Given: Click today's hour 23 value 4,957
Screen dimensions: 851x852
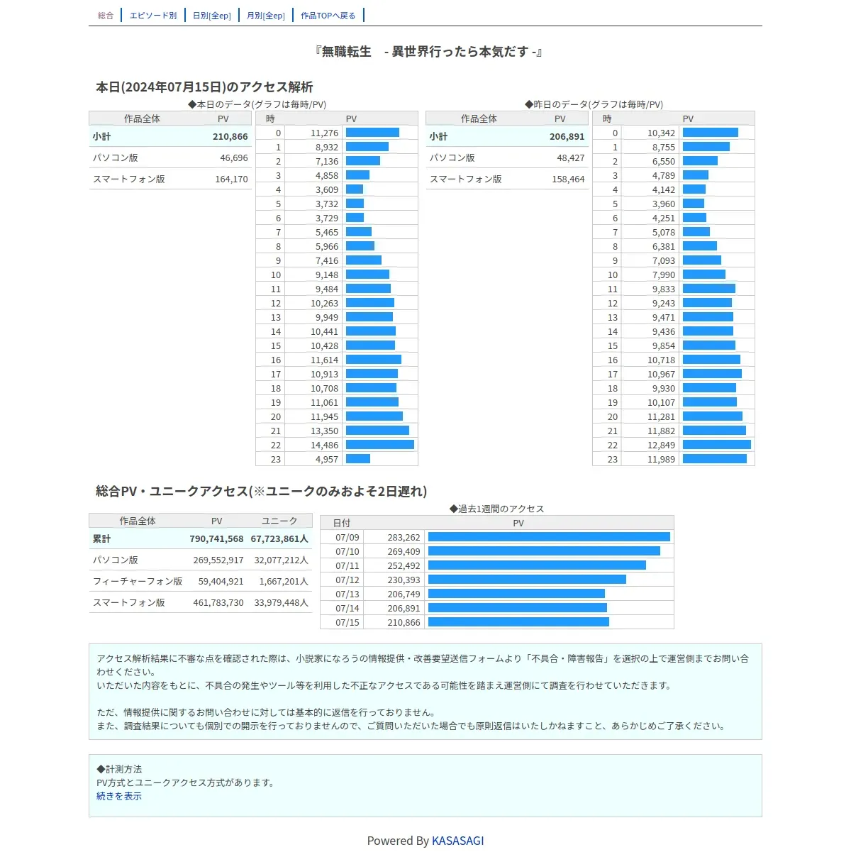Looking at the screenshot, I should point(327,460).
